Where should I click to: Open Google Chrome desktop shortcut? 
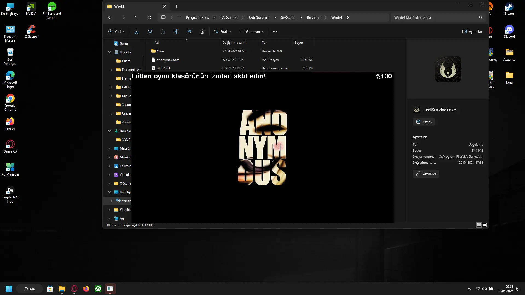pyautogui.click(x=10, y=103)
